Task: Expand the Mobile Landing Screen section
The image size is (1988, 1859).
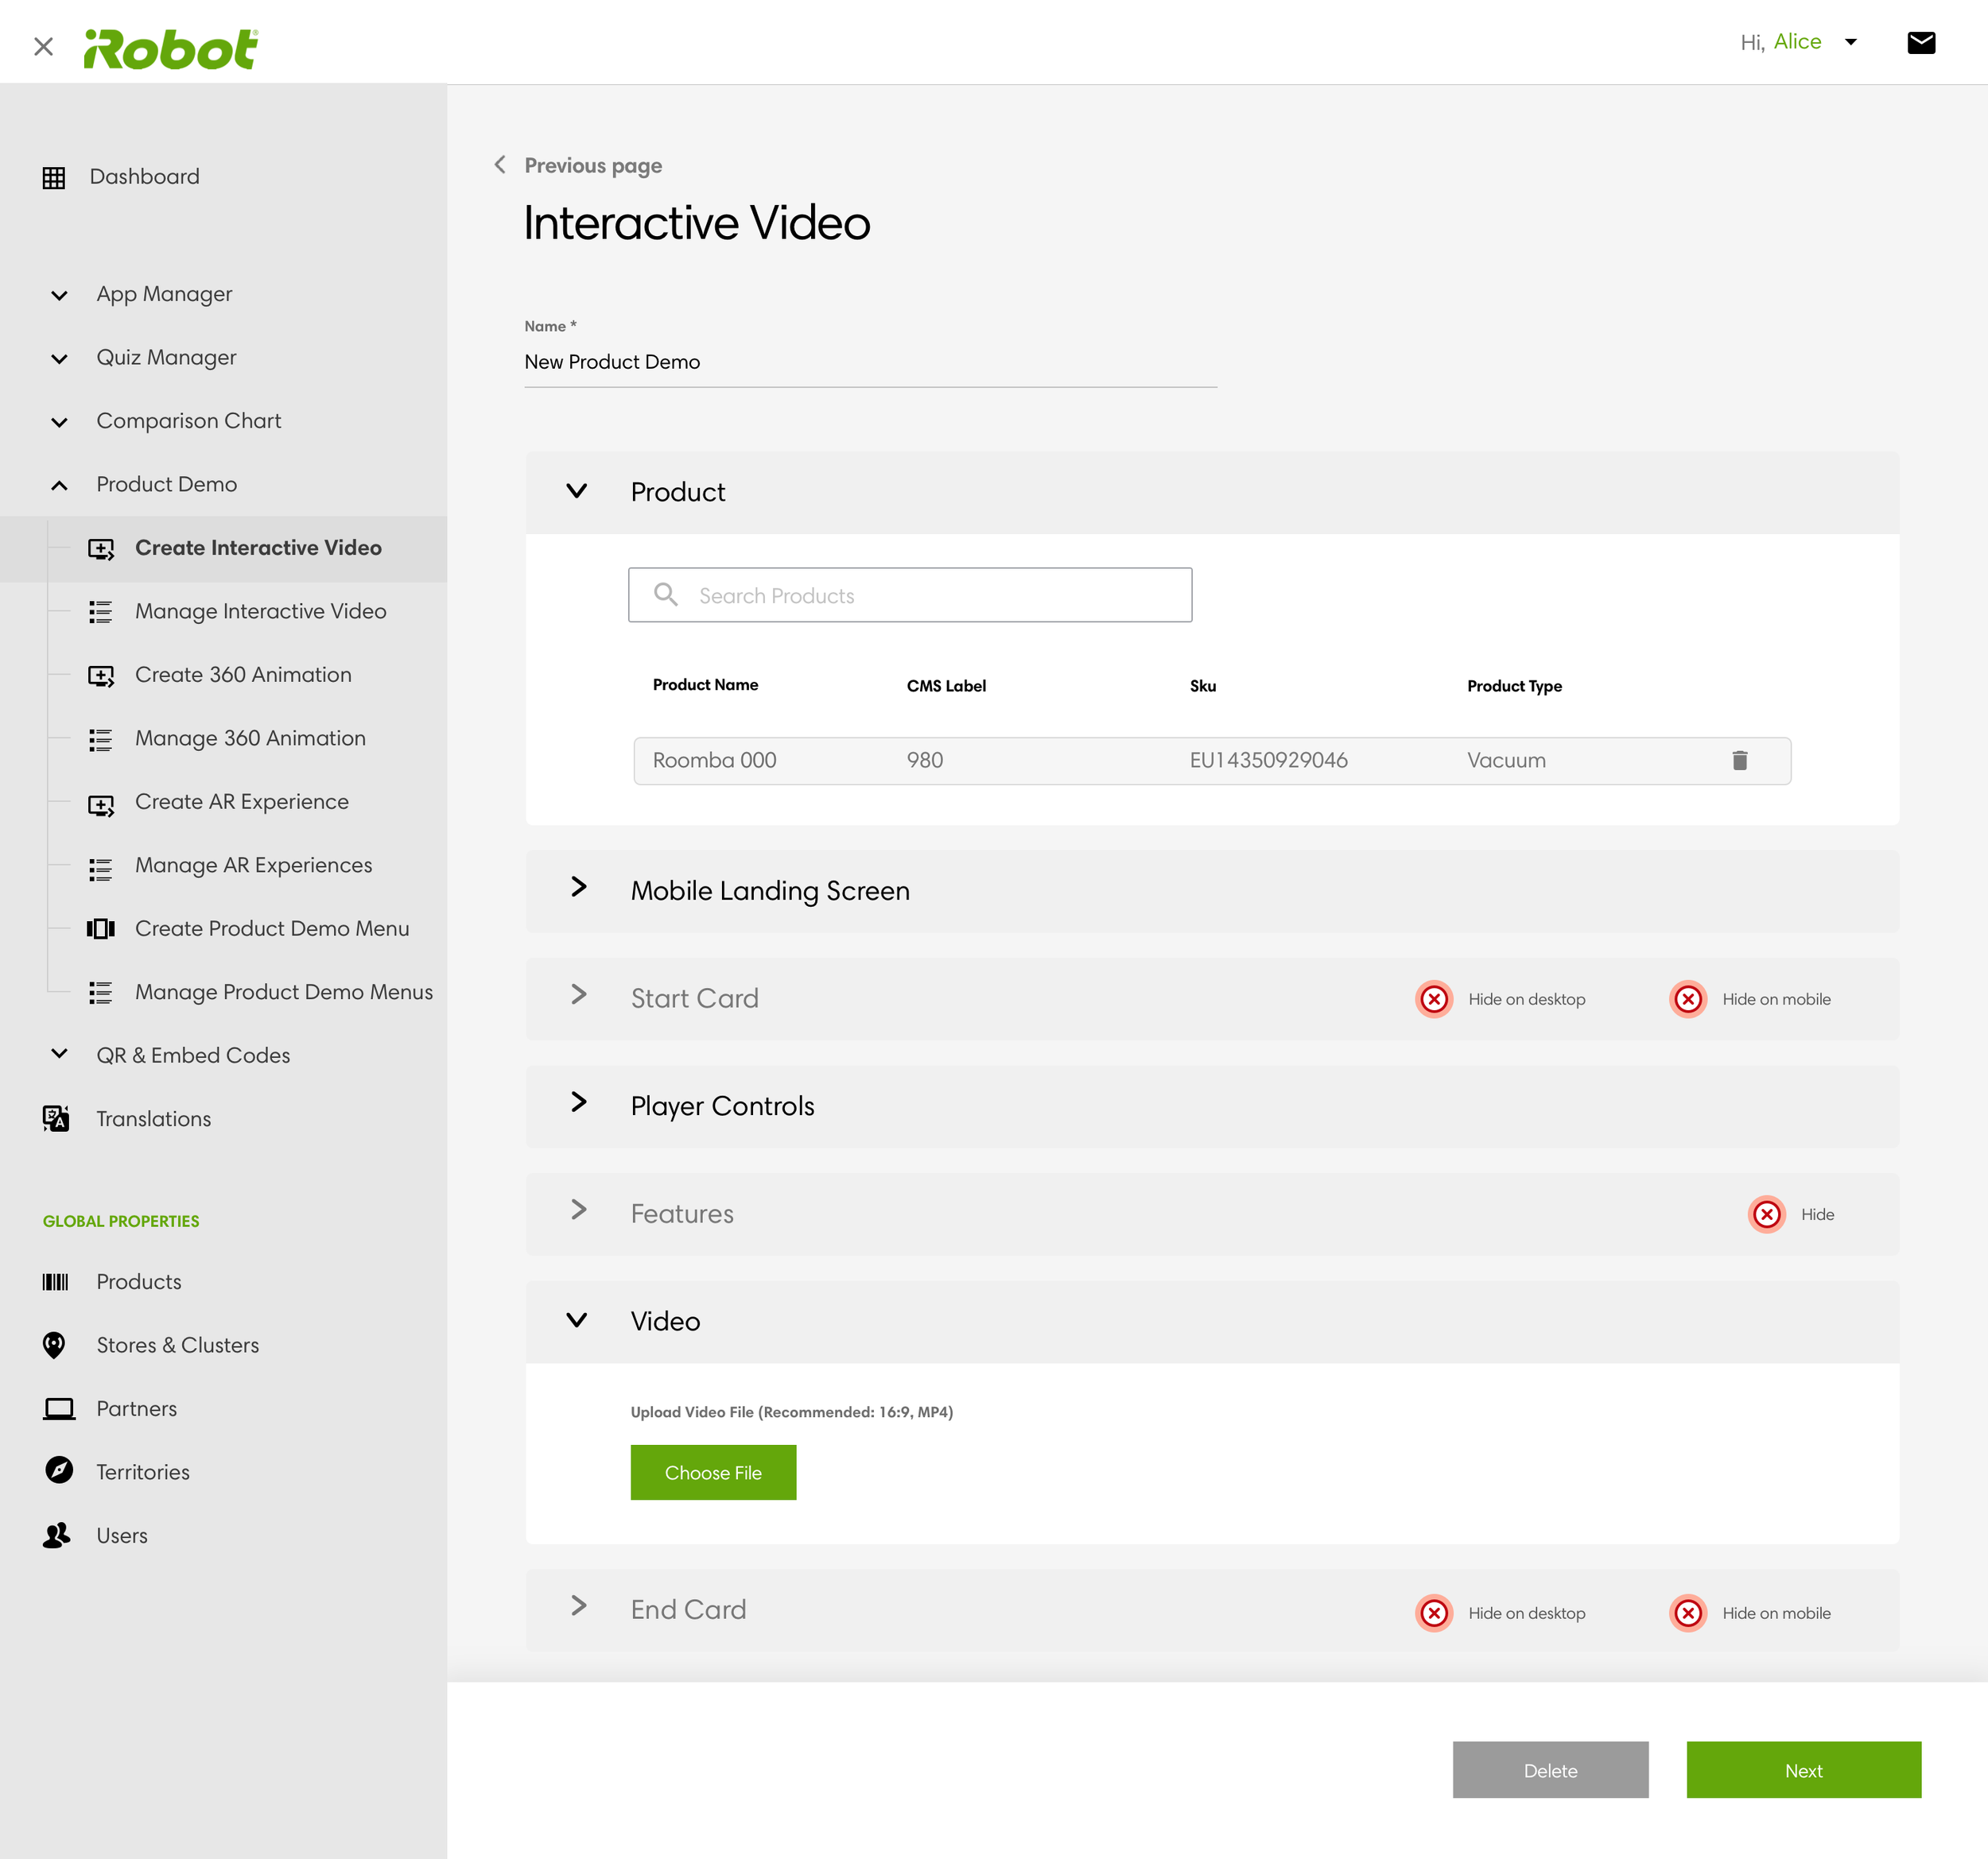Action: (x=578, y=888)
